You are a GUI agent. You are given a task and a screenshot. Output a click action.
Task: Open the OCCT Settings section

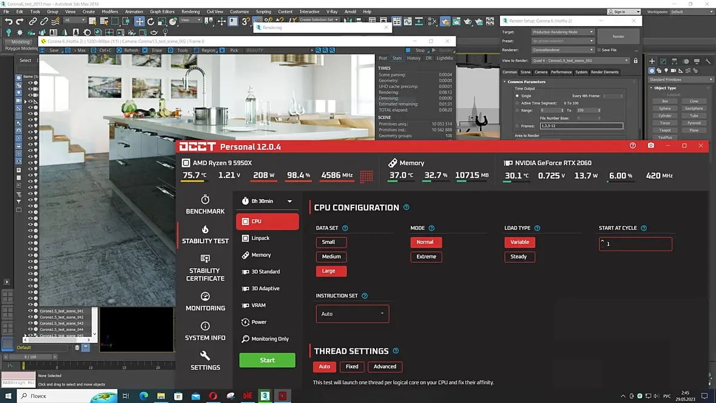tap(205, 361)
